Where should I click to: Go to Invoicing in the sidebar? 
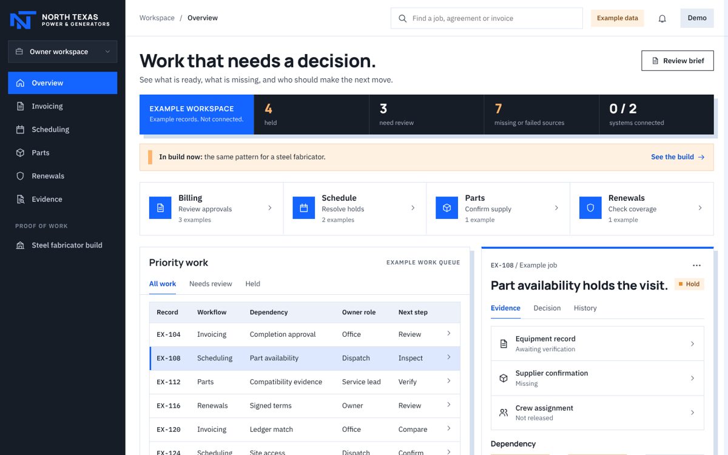pyautogui.click(x=62, y=106)
